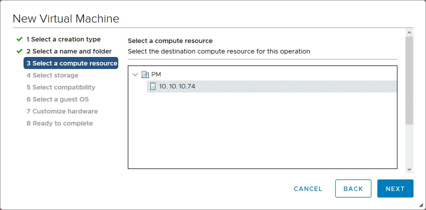426x210 pixels.
Task: Click the PM datacenter icon
Action: click(145, 74)
